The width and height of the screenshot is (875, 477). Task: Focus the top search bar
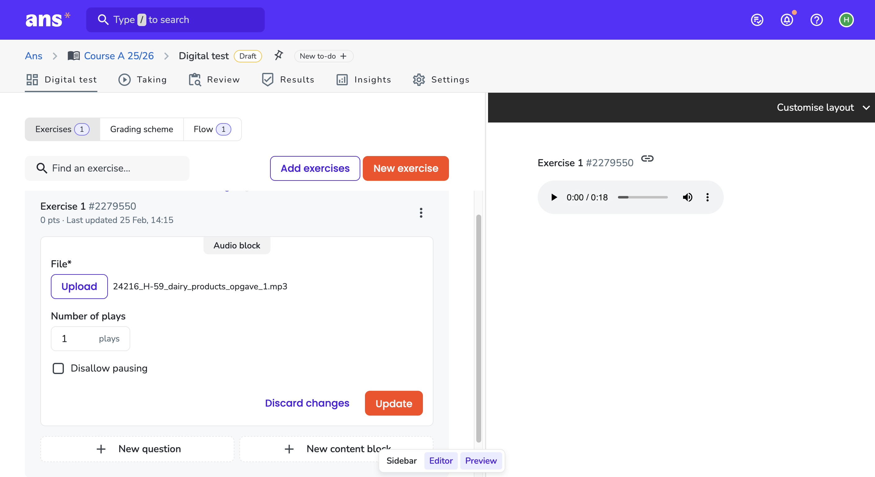175,20
